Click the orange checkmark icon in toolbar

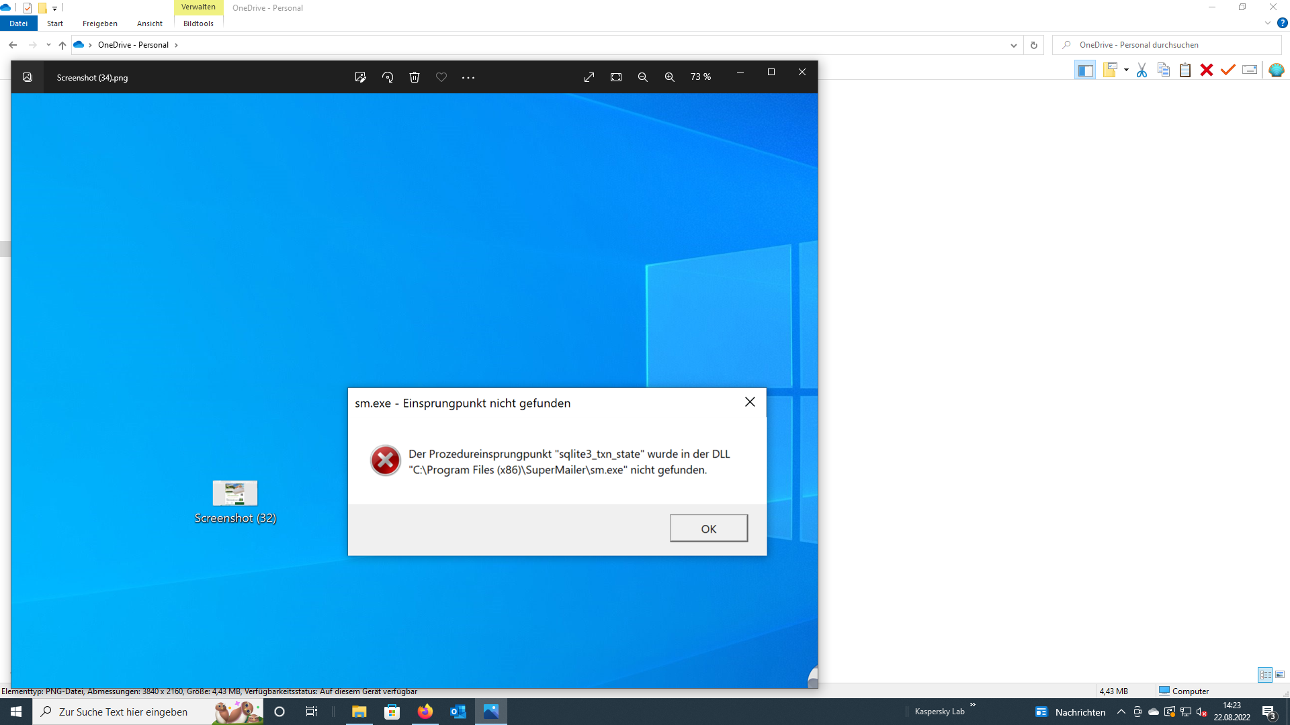1228,70
